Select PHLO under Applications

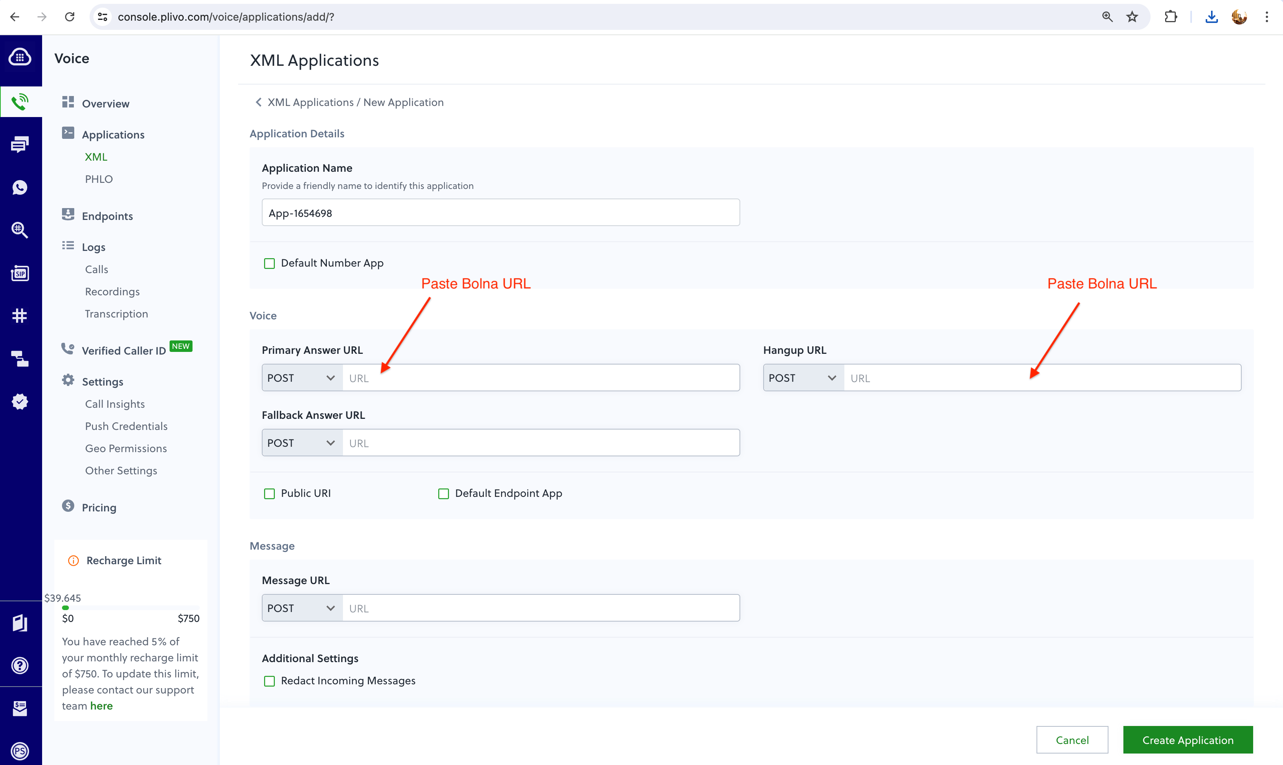tap(99, 179)
